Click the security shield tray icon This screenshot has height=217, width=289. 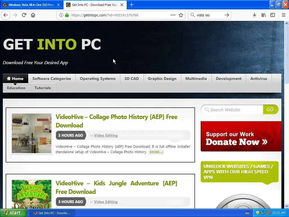258,213
